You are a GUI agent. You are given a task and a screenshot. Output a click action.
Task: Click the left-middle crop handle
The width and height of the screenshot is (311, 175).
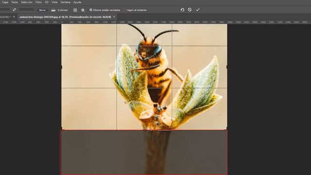[x=62, y=67]
